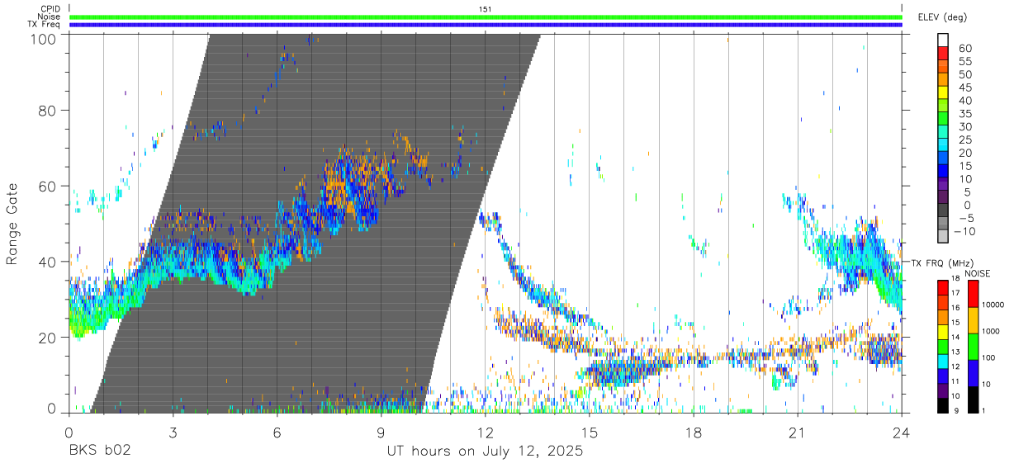Click the green 30–35 degree elevation swatch
Viewport: 1014px width, 468px height.
click(x=944, y=120)
